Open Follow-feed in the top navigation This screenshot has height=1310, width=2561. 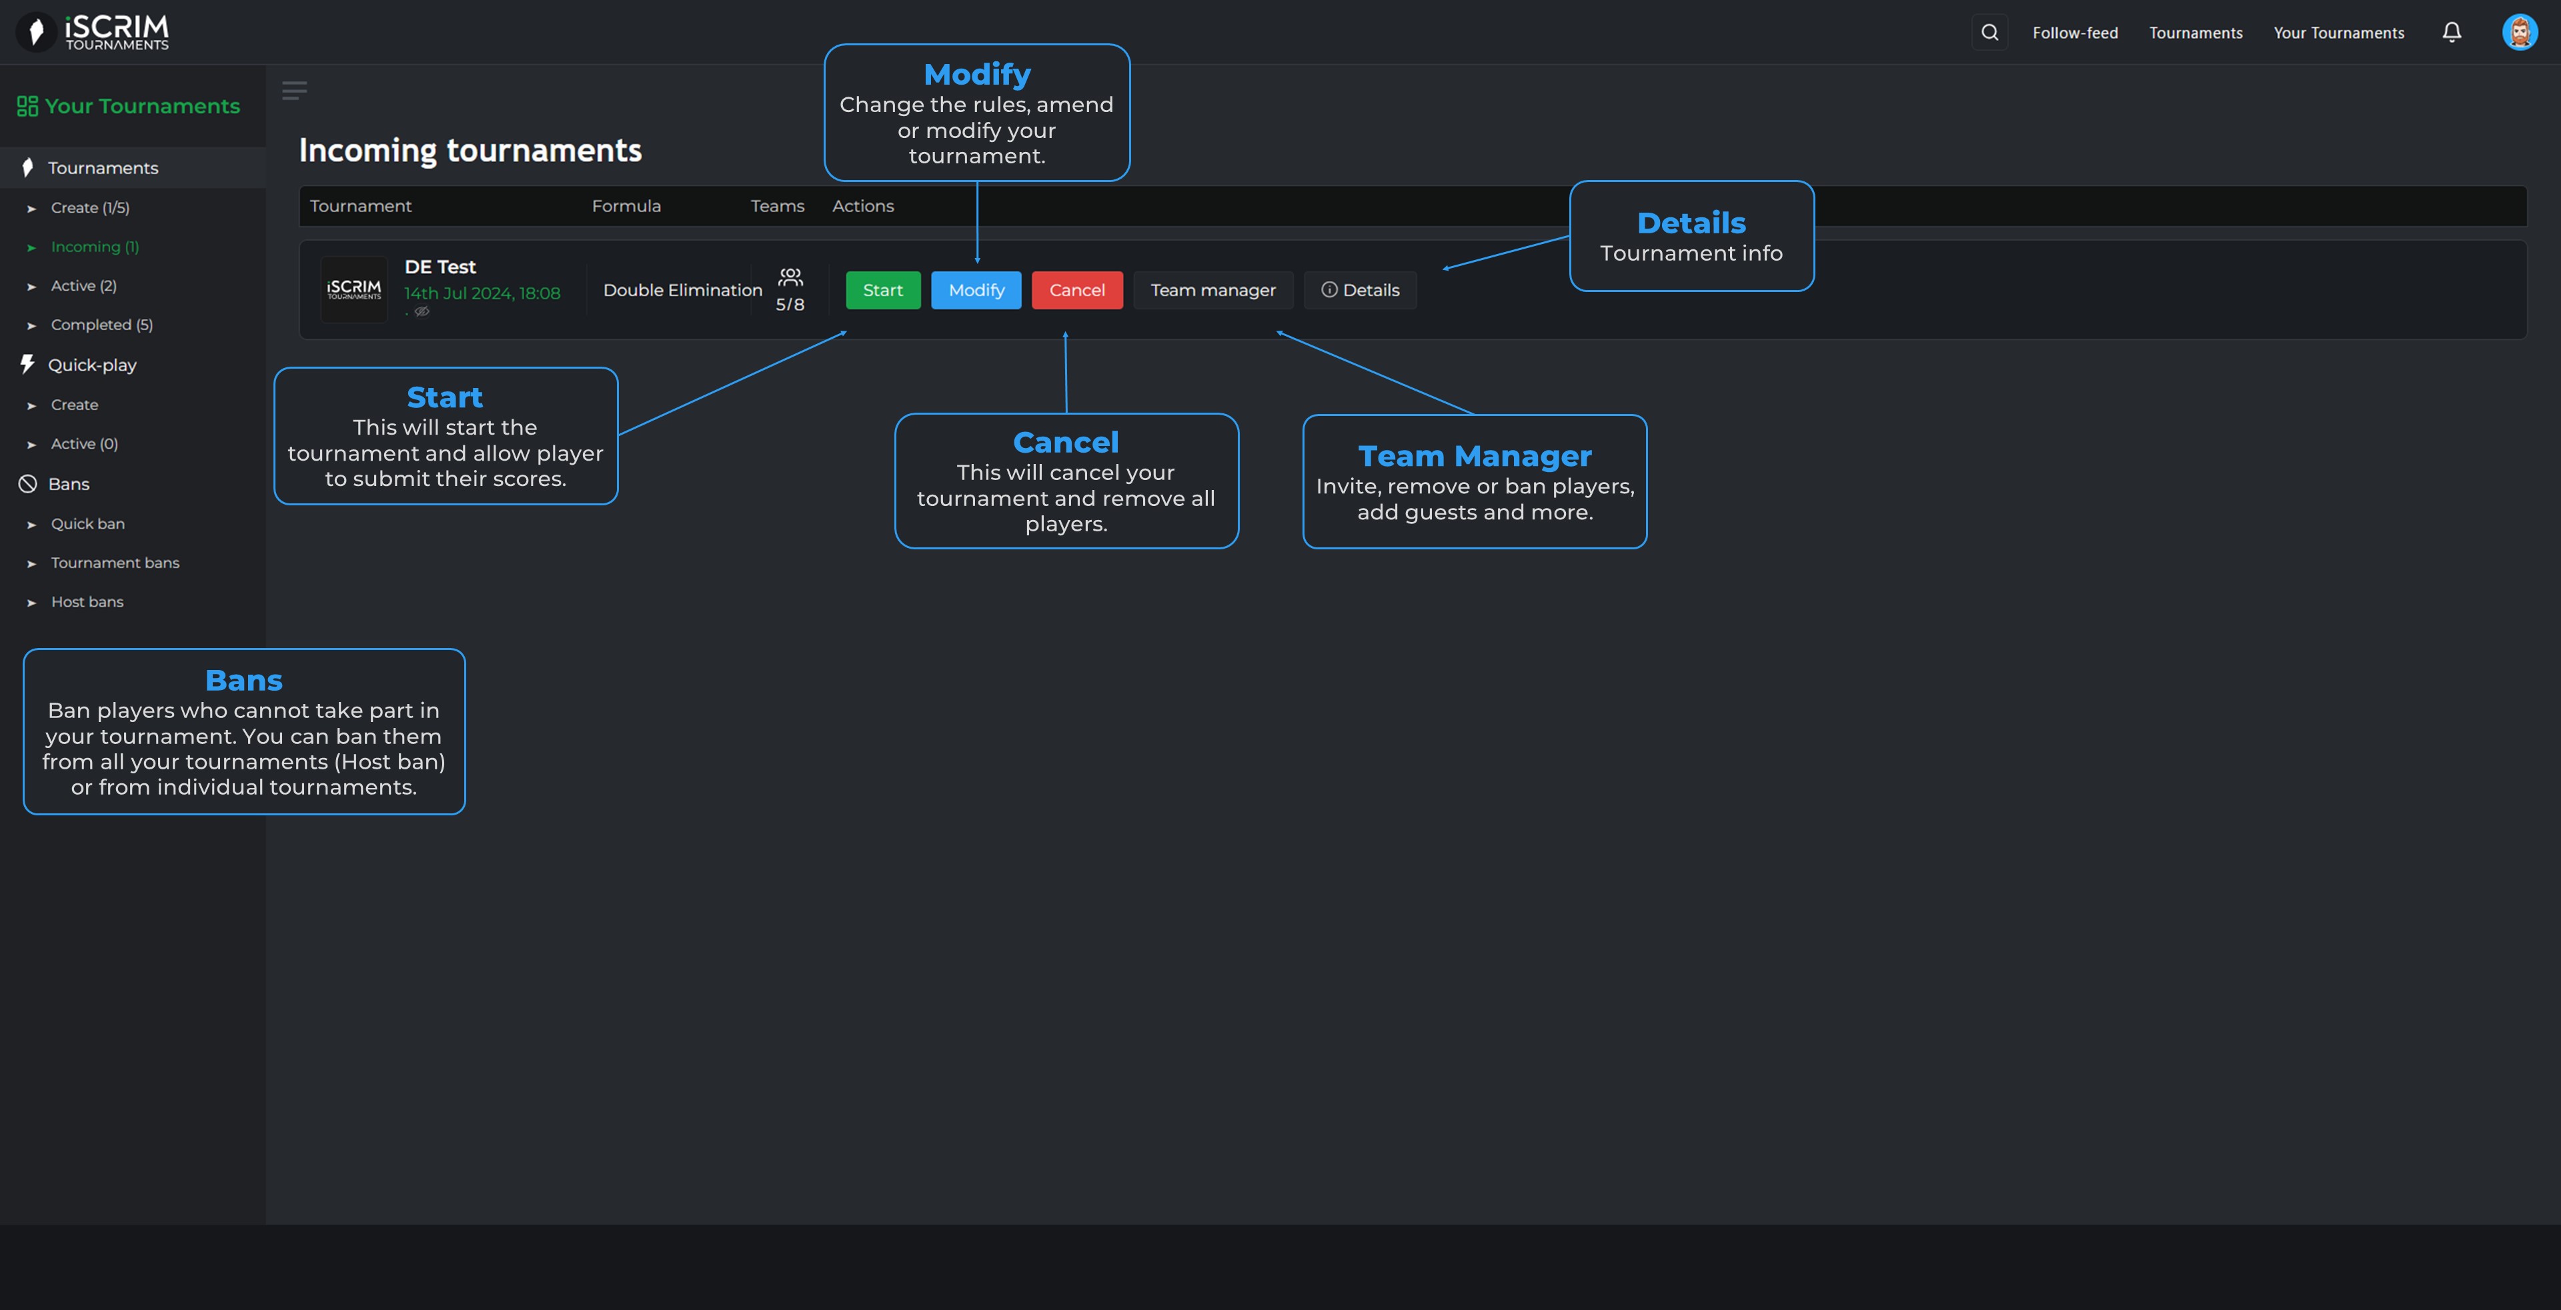point(2075,33)
